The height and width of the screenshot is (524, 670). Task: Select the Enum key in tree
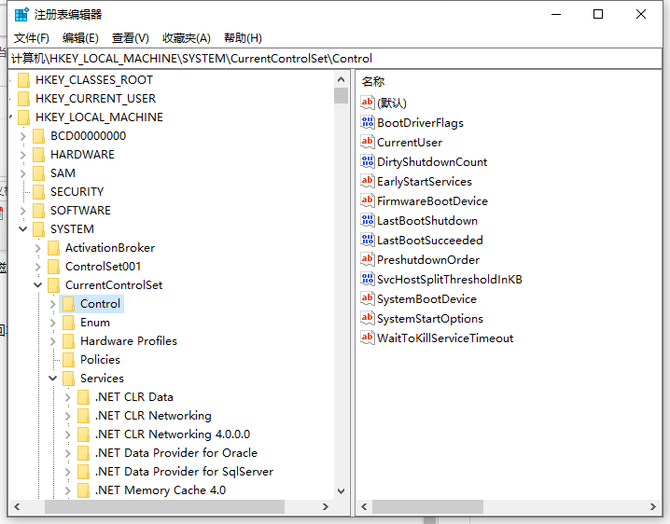pyautogui.click(x=94, y=323)
